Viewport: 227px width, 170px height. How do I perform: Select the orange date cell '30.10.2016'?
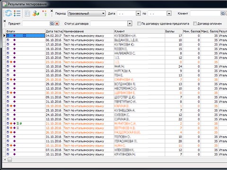click(53, 93)
